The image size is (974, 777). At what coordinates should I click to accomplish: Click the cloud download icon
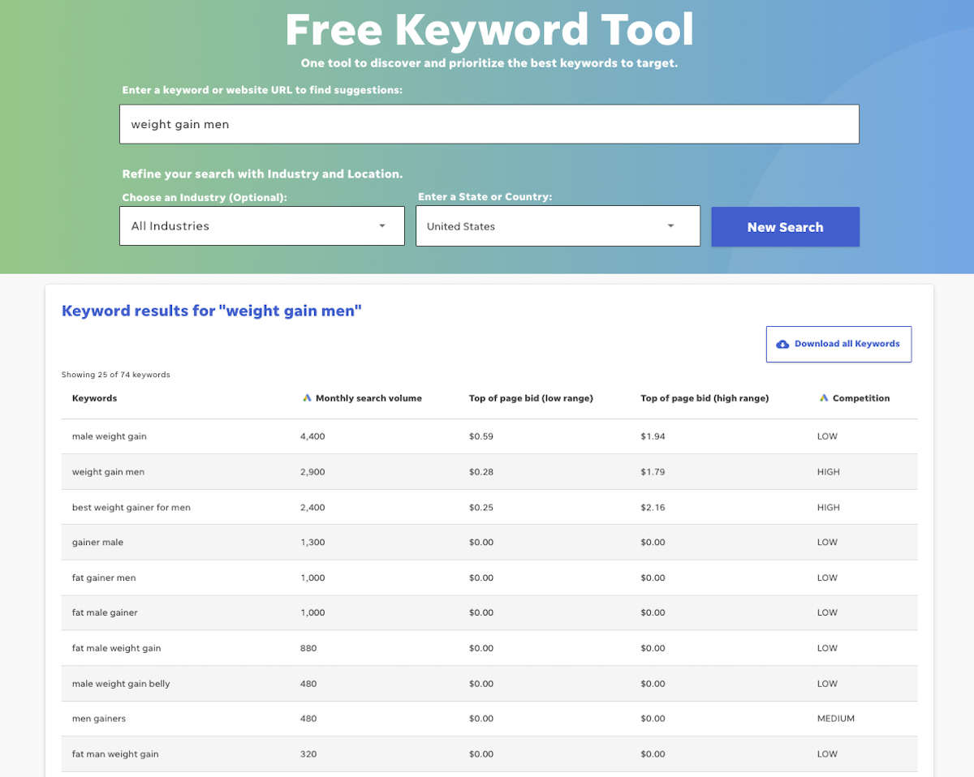tap(782, 344)
